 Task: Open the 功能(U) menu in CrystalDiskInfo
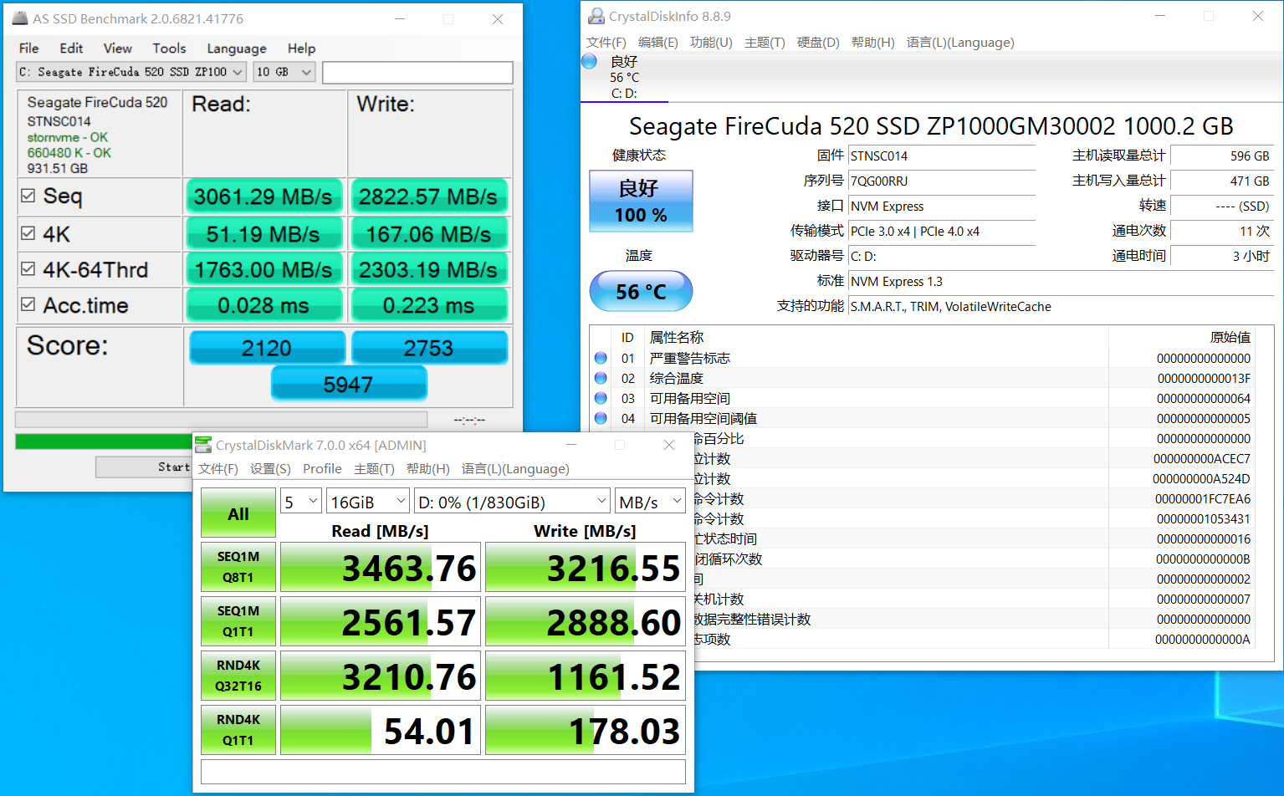pos(711,43)
